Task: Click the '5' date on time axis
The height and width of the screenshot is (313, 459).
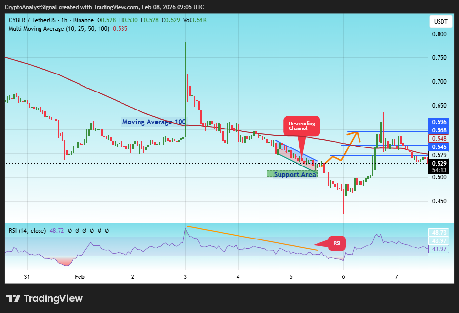Action: click(291, 277)
